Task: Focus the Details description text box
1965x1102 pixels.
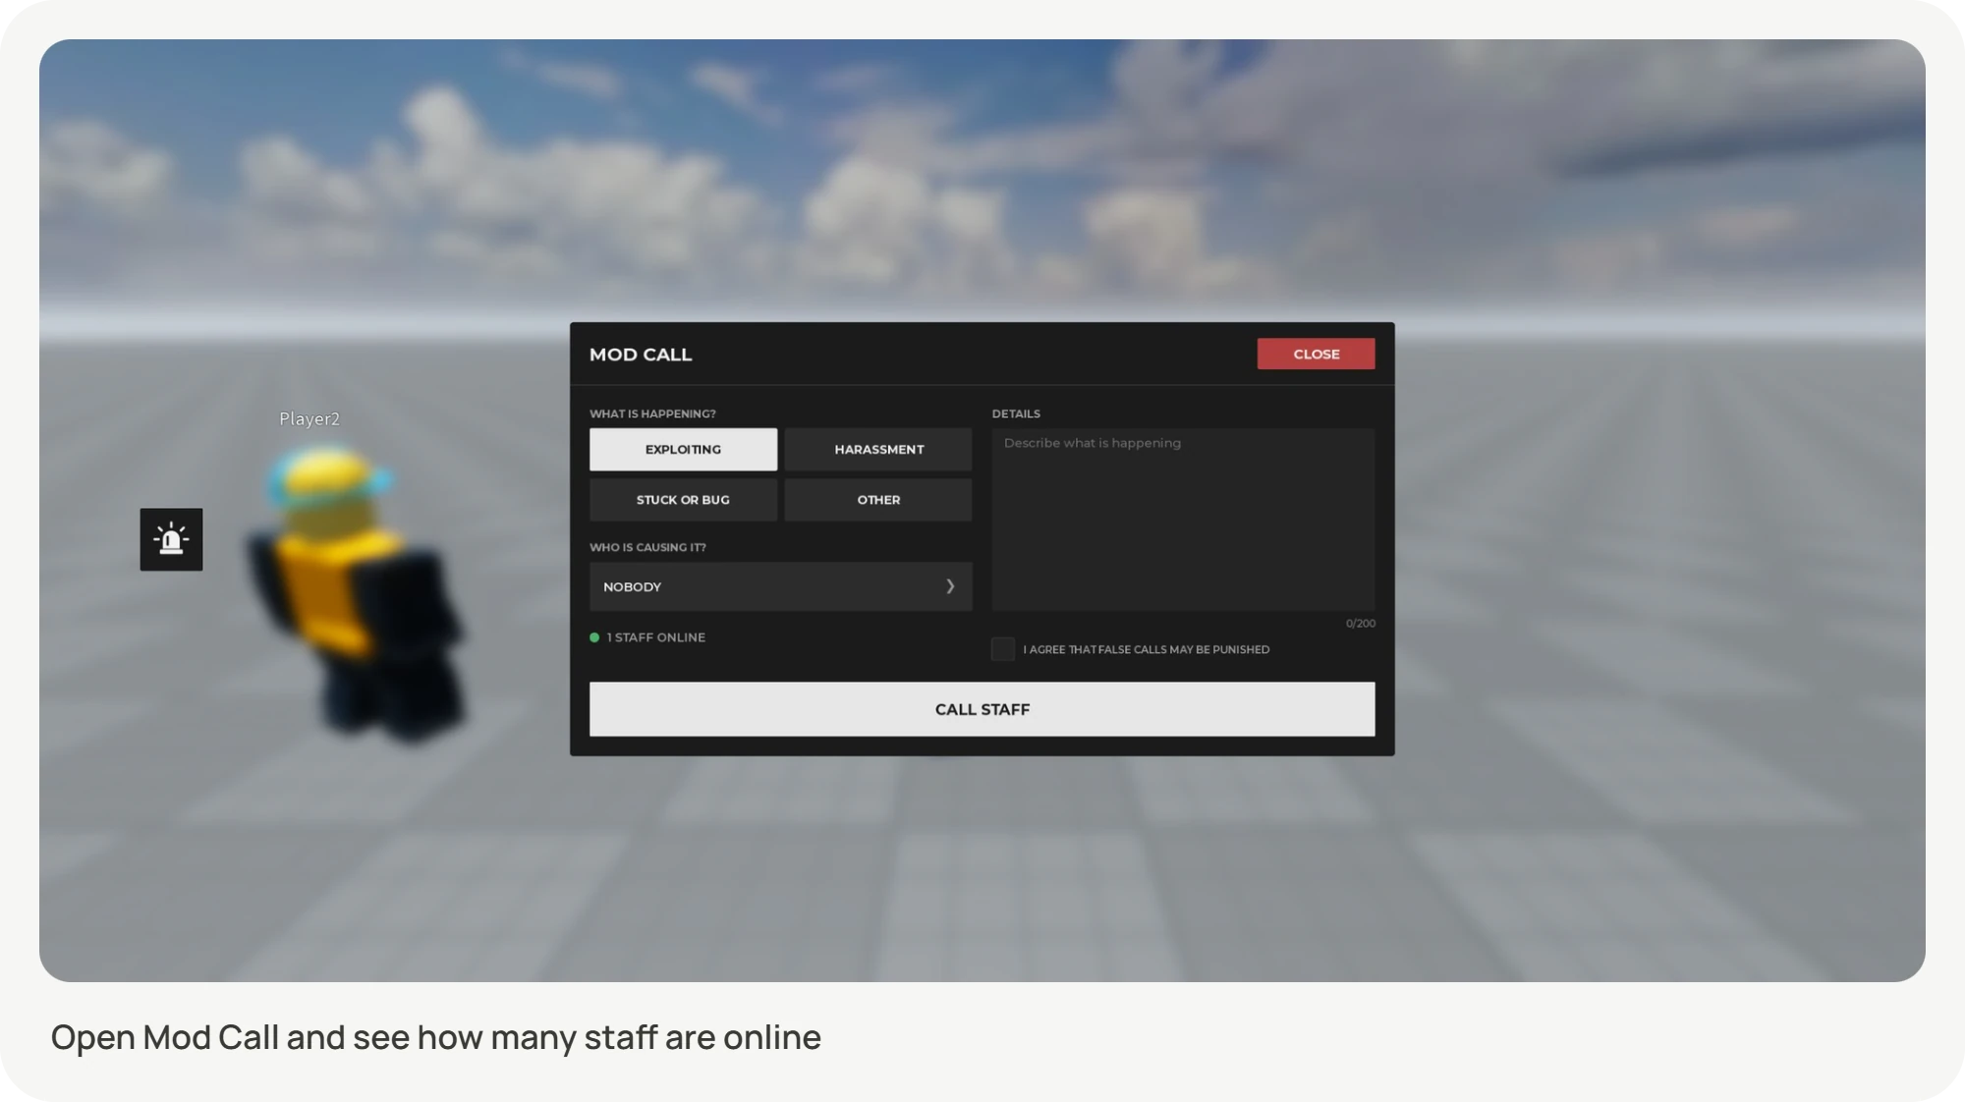Action: click(x=1183, y=519)
